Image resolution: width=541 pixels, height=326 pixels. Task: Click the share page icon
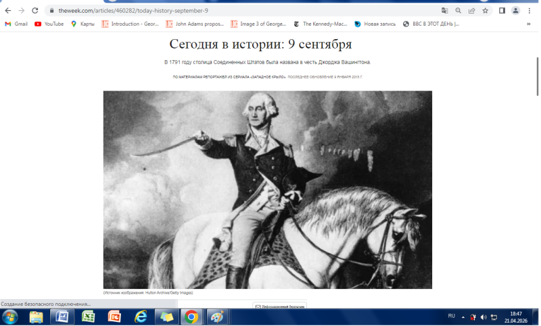pyautogui.click(x=471, y=11)
